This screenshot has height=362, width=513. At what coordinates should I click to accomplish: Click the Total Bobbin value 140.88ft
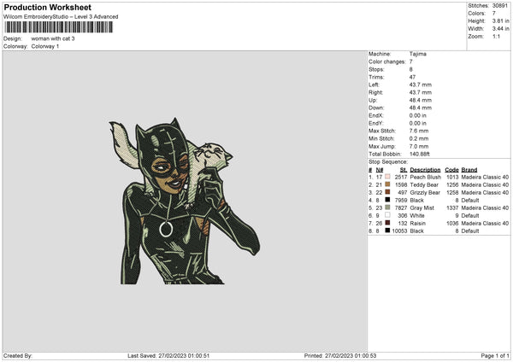pyautogui.click(x=420, y=154)
